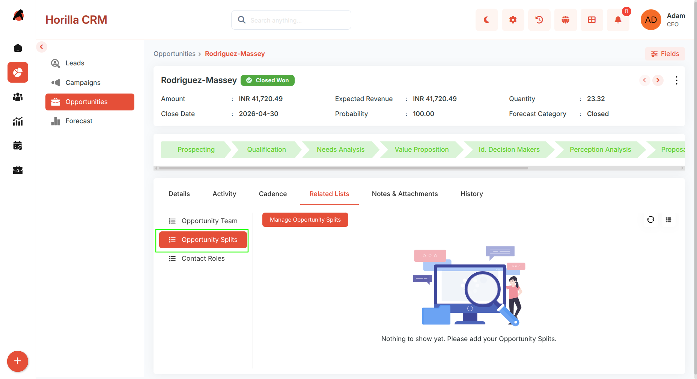Collapse the sidebar with chevron arrow

[42, 47]
